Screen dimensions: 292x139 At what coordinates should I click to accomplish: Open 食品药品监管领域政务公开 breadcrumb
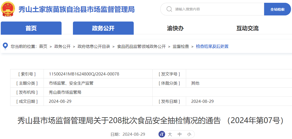coord(141,46)
